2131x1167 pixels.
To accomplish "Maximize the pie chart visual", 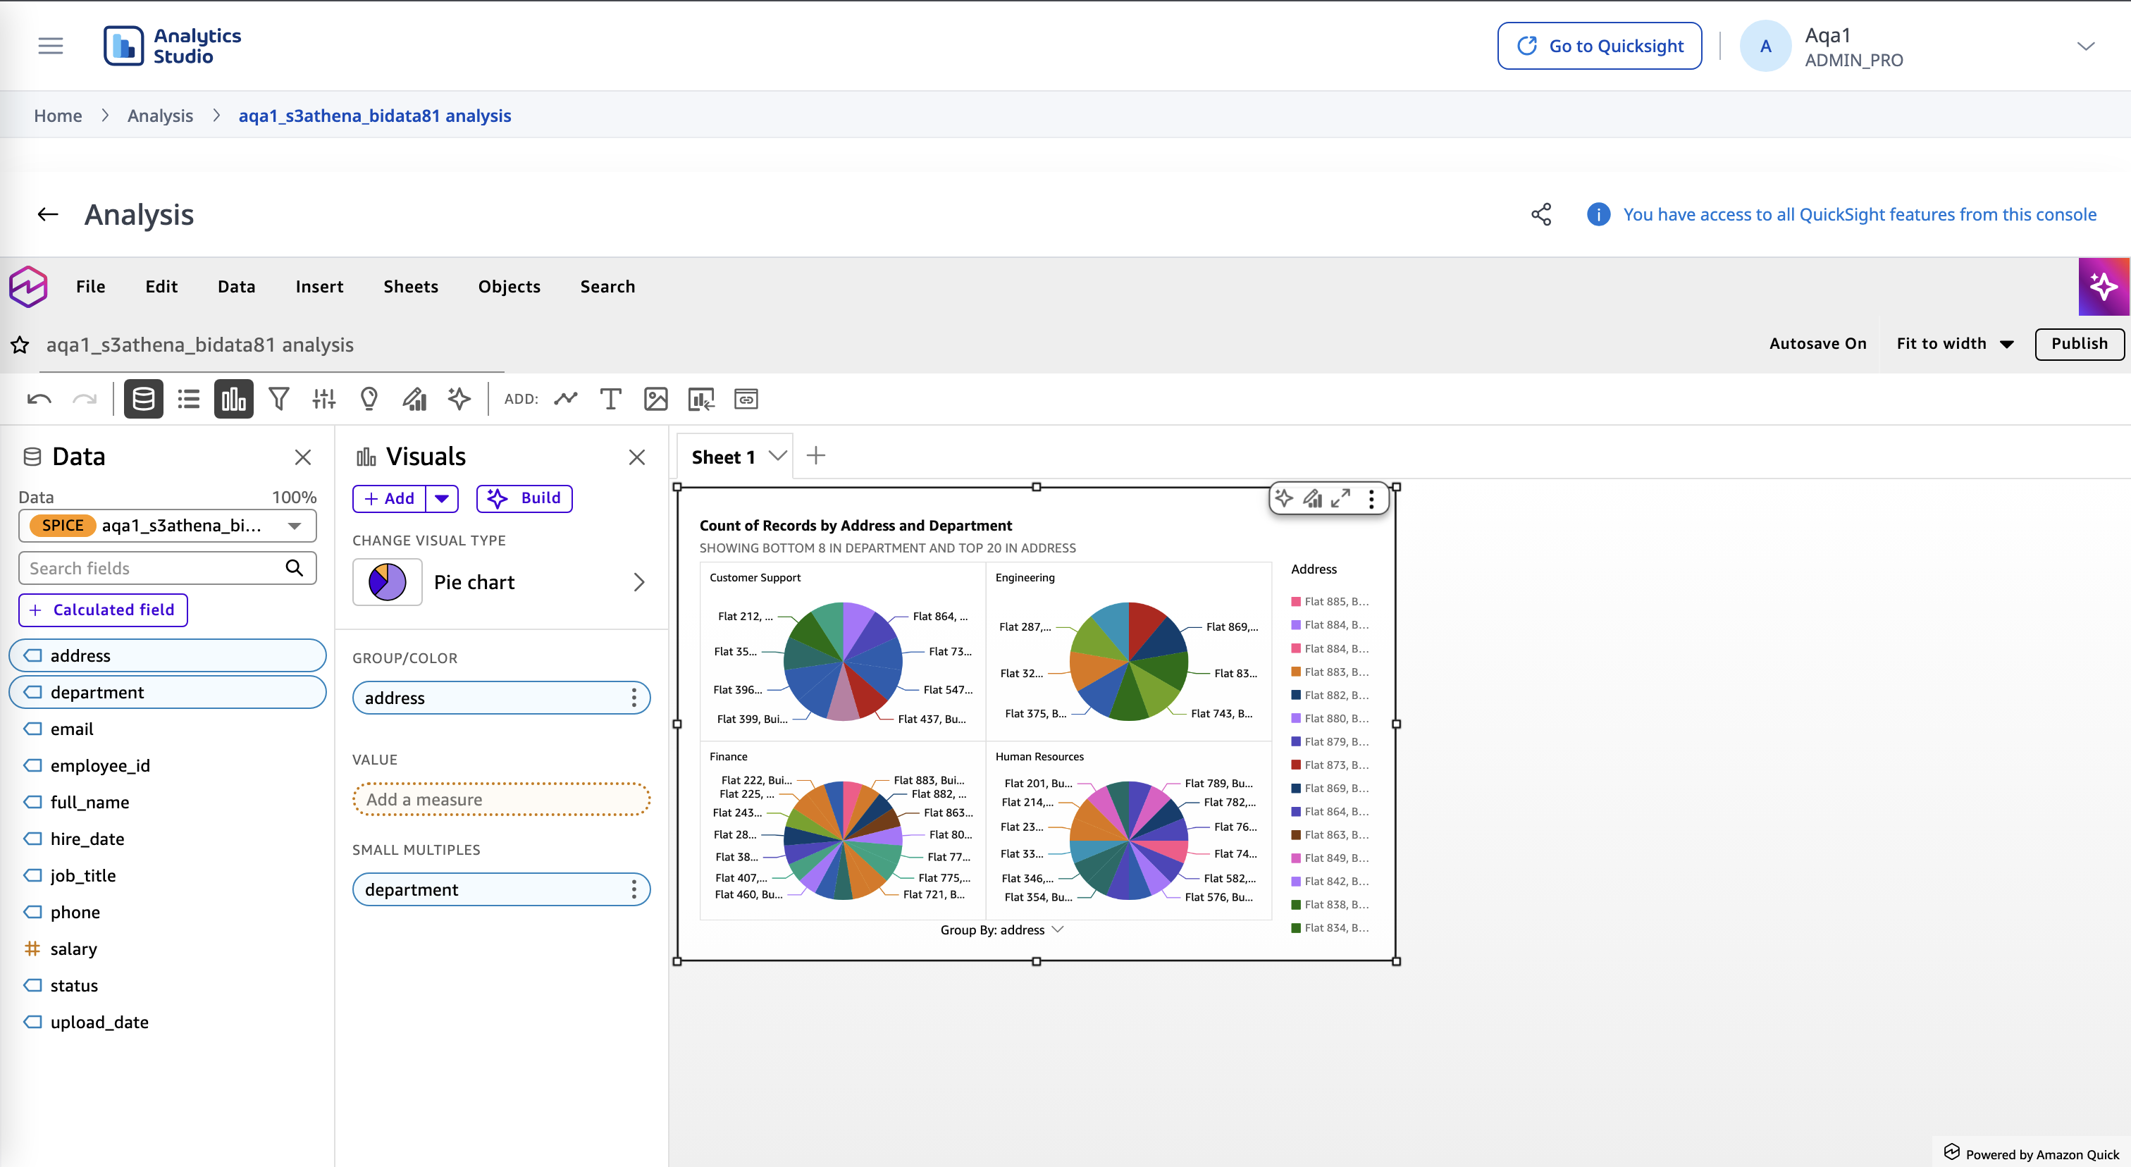I will pos(1341,498).
